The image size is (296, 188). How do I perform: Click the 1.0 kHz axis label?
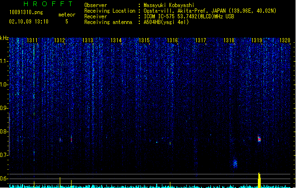pyautogui.click(x=4, y=85)
